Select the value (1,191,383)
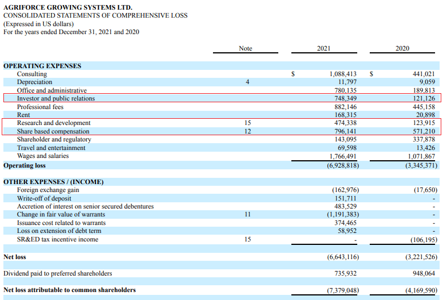 coord(343,214)
